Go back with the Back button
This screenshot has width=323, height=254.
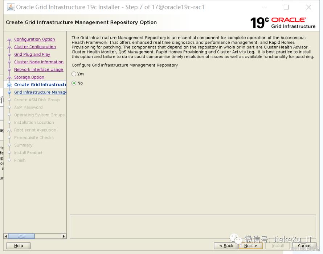(x=226, y=246)
